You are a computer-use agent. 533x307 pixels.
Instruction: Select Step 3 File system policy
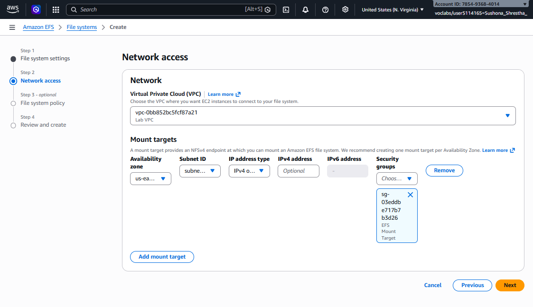pyautogui.click(x=43, y=103)
